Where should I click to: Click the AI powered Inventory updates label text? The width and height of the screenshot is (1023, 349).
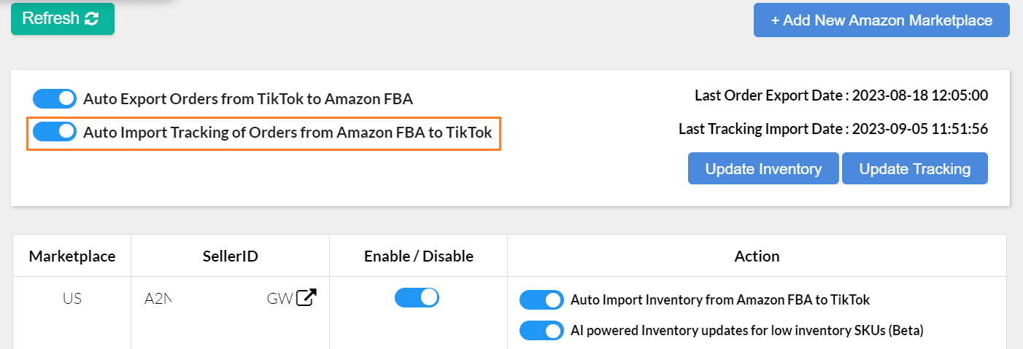(746, 330)
